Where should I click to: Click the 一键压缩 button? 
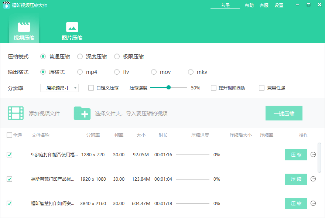(284, 113)
